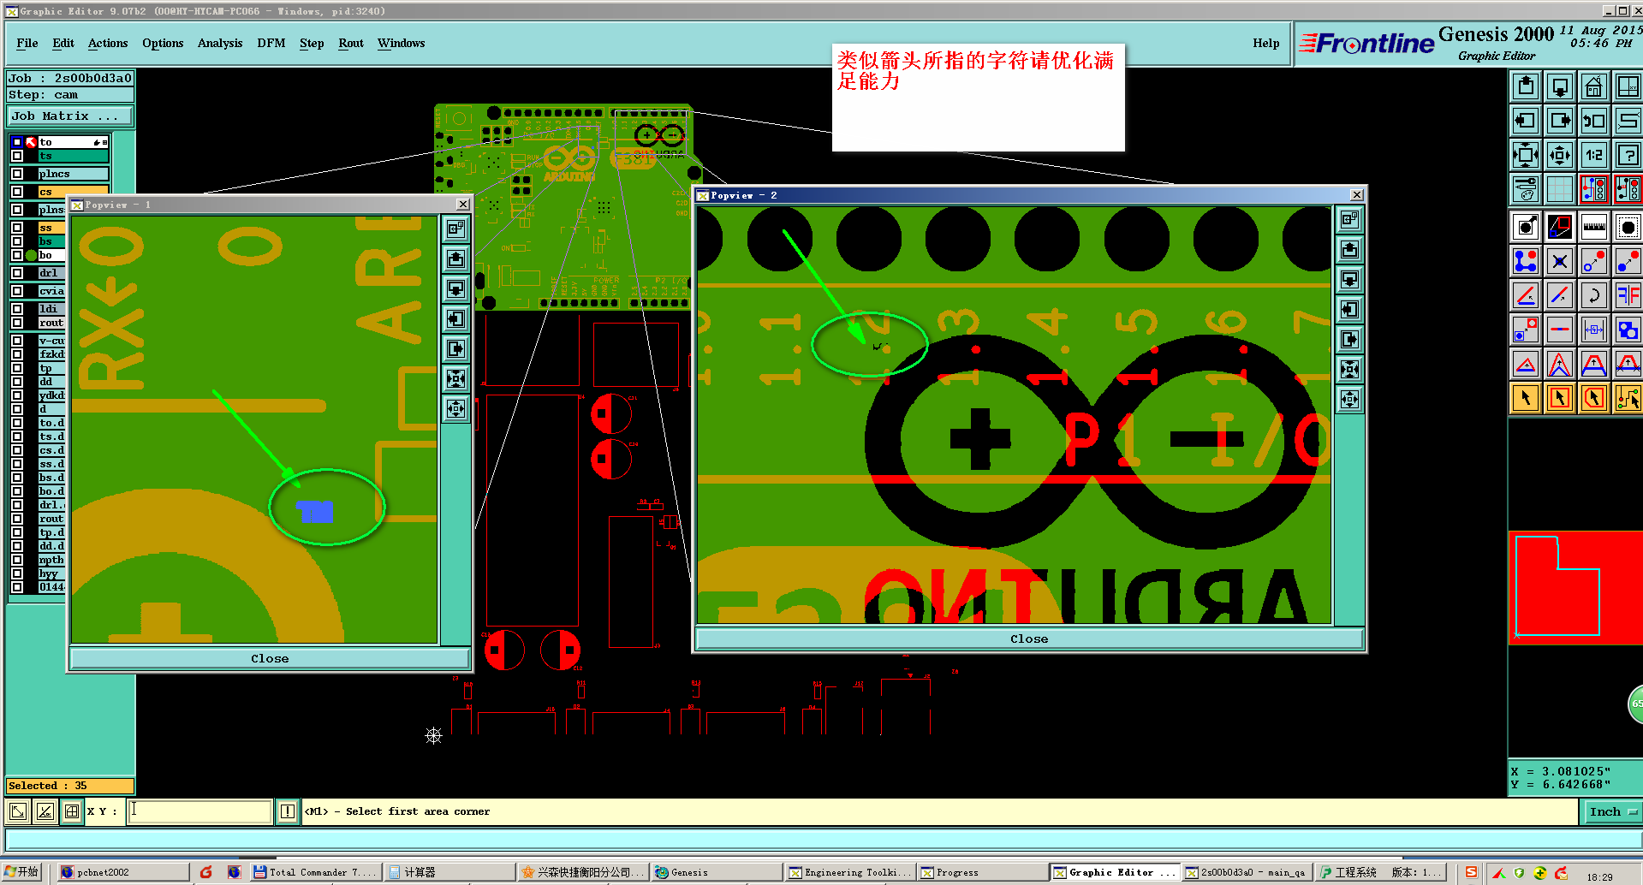This screenshot has height=885, width=1643.
Task: Toggle the cvia layer checkbox
Action: [x=17, y=291]
